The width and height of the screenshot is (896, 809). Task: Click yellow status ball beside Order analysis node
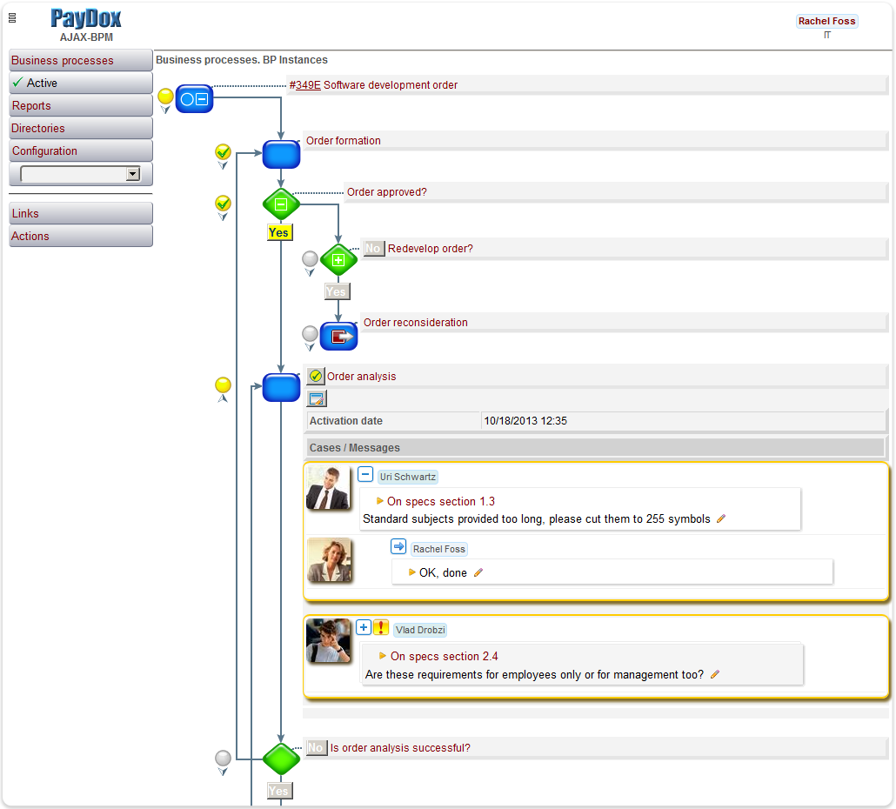tap(223, 384)
